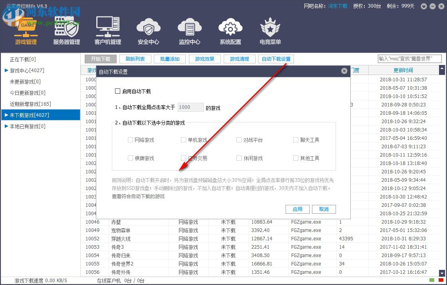Click the scrollbar up arrow on the game list
Viewport: 447px width, 285px height.
(x=442, y=70)
